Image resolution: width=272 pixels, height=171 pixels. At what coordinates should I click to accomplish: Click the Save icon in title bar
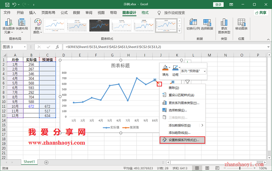pos(7,4)
